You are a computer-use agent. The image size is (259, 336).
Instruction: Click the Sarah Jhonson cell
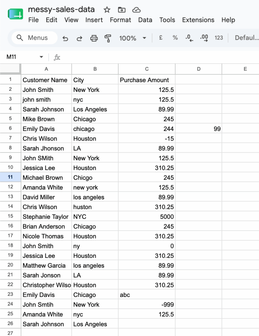pos(46,148)
